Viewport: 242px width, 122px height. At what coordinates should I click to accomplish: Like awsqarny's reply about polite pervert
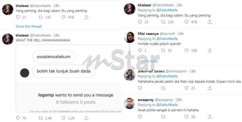pyautogui.click(x=186, y=116)
